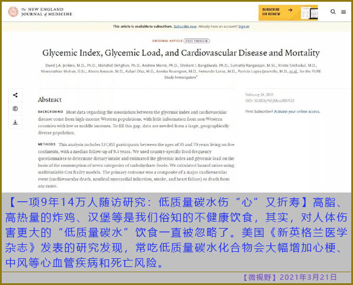The image size is (353, 285).
Task: Click the DOI reference text
Action: tap(268, 101)
